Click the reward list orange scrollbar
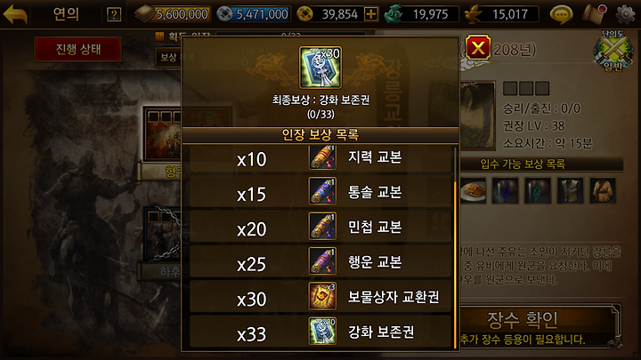The width and height of the screenshot is (641, 360). [455, 265]
